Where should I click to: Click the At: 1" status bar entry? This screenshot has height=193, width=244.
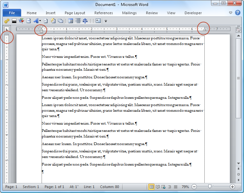[74, 187]
